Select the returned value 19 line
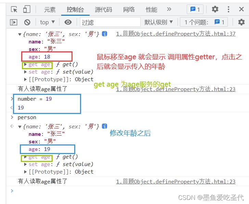The height and width of the screenshot is (204, 249). 21,108
